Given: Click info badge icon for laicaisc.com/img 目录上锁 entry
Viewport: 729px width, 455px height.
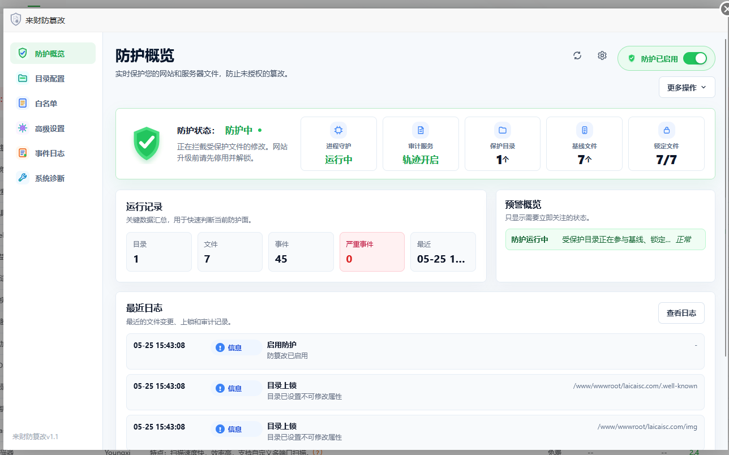Looking at the screenshot, I should 220,429.
